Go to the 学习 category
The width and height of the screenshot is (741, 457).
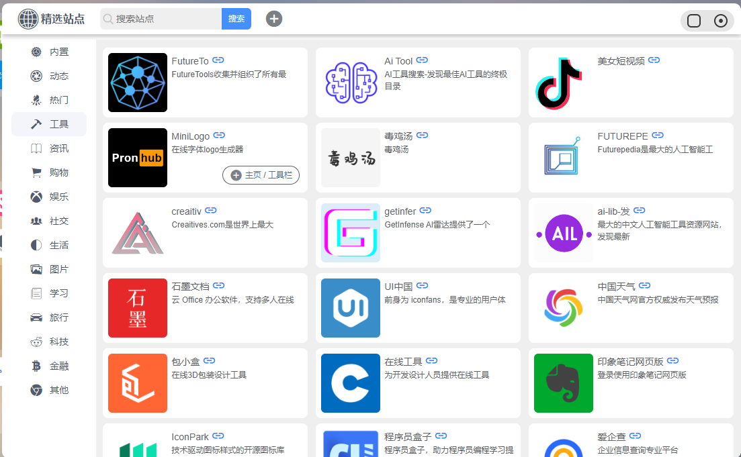click(x=49, y=293)
